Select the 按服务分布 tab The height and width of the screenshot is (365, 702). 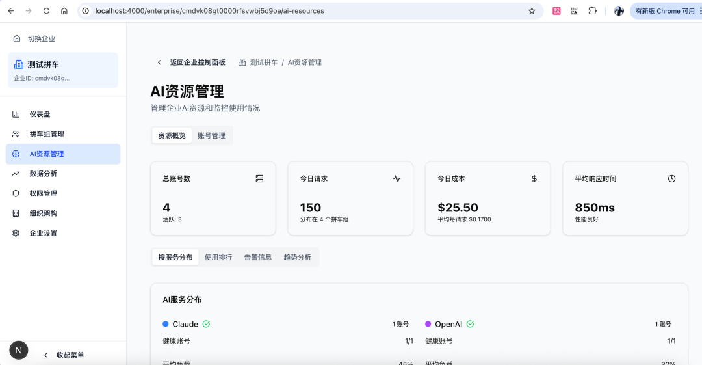(175, 258)
